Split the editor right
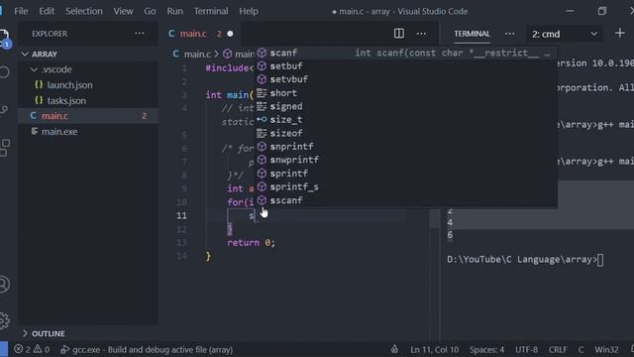Viewport: 634px width, 357px height. pyautogui.click(x=399, y=34)
